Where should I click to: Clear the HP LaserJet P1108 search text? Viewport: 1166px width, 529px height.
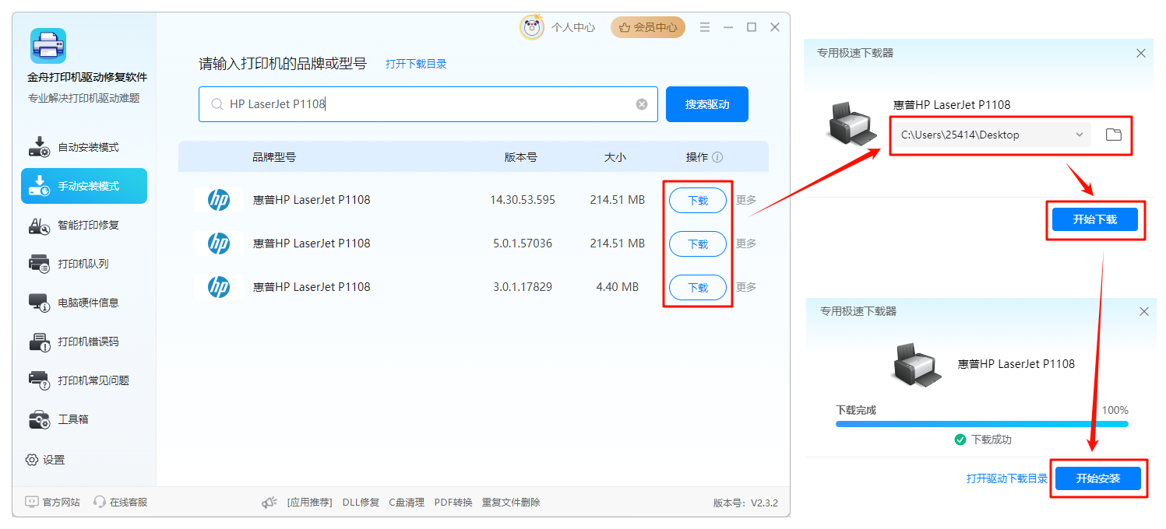641,103
